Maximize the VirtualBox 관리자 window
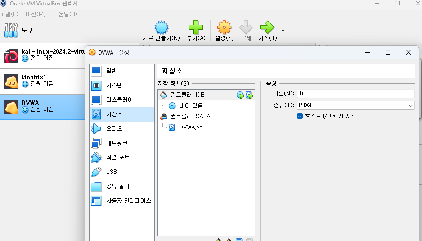The image size is (422, 241). pos(397,3)
